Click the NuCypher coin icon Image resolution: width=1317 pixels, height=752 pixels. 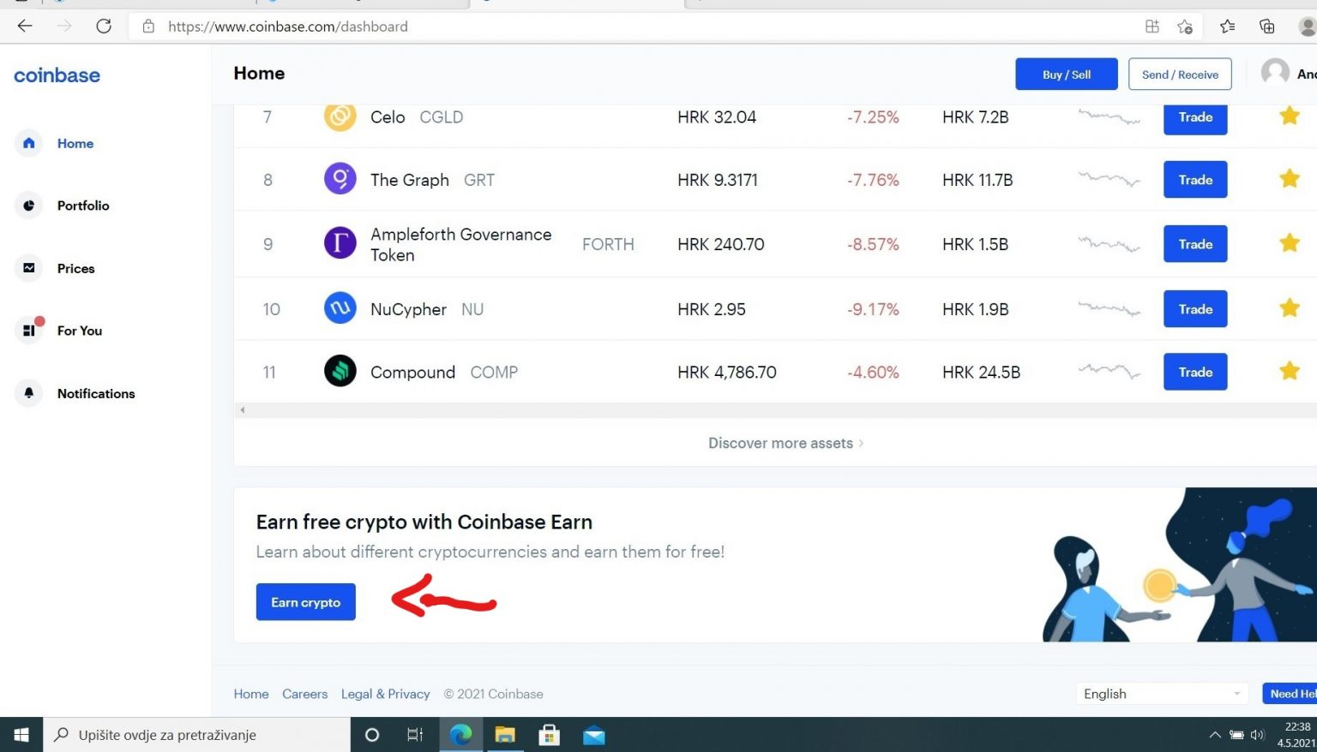(340, 308)
